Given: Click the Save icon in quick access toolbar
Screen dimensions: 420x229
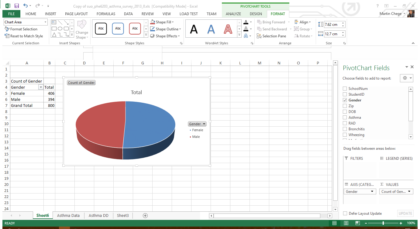Looking at the screenshot, I should [x=17, y=6].
